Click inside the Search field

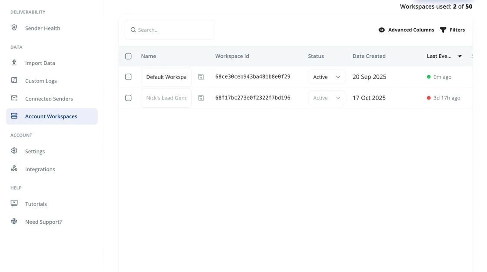170,30
